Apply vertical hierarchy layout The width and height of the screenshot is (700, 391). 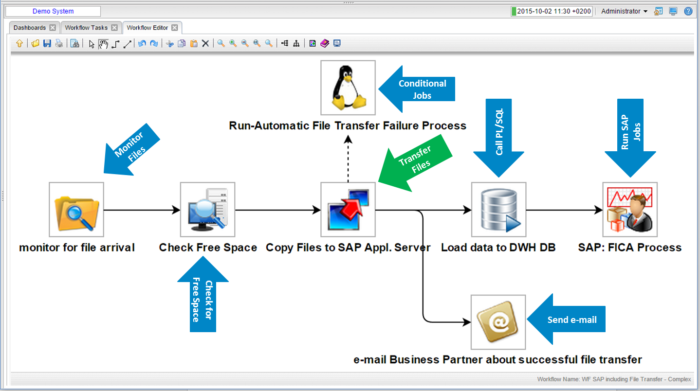coord(296,44)
